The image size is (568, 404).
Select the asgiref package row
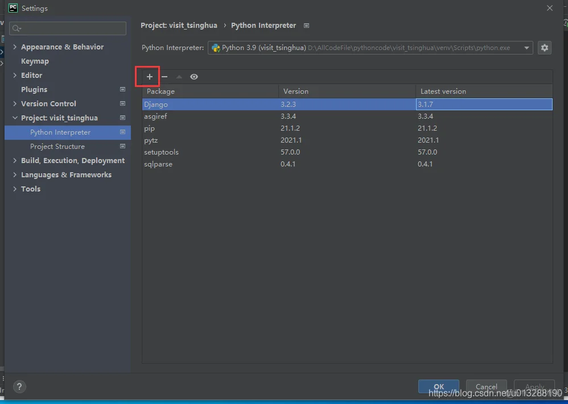click(x=347, y=116)
